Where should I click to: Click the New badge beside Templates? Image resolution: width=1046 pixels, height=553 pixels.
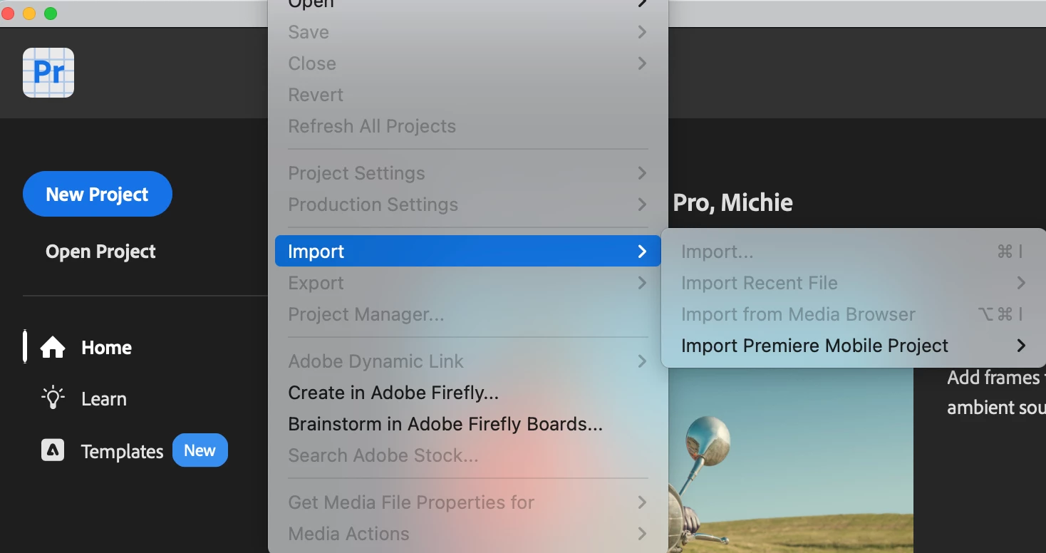[x=200, y=450]
